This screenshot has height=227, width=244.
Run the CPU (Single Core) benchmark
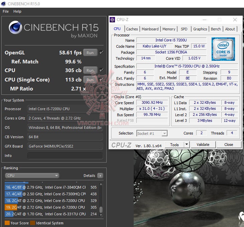tap(90, 80)
